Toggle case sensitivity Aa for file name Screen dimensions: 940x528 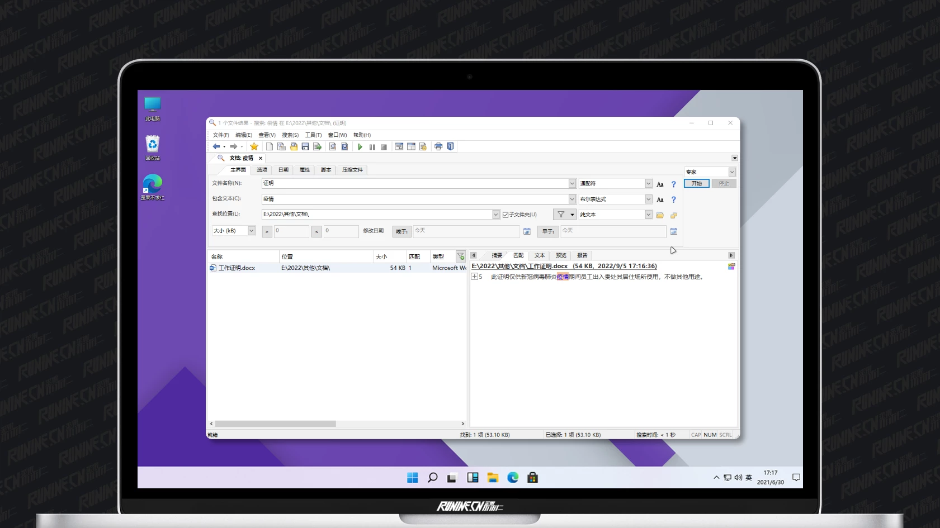pos(660,184)
